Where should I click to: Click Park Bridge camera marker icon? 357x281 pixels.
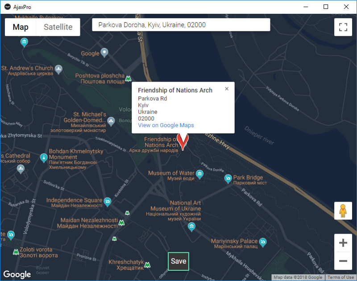(228, 179)
